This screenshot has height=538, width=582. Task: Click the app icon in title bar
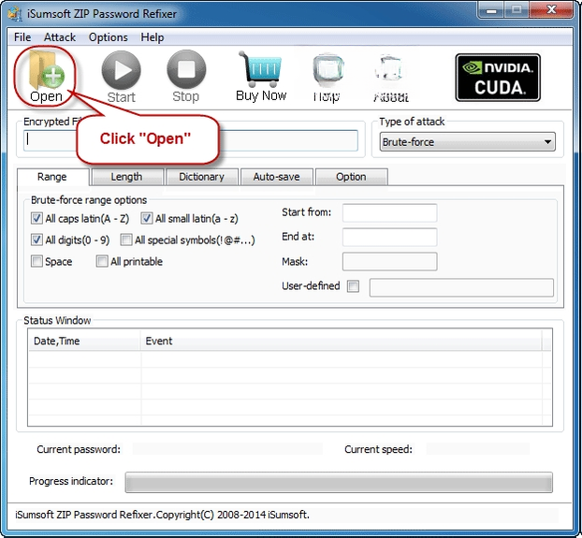click(x=16, y=14)
